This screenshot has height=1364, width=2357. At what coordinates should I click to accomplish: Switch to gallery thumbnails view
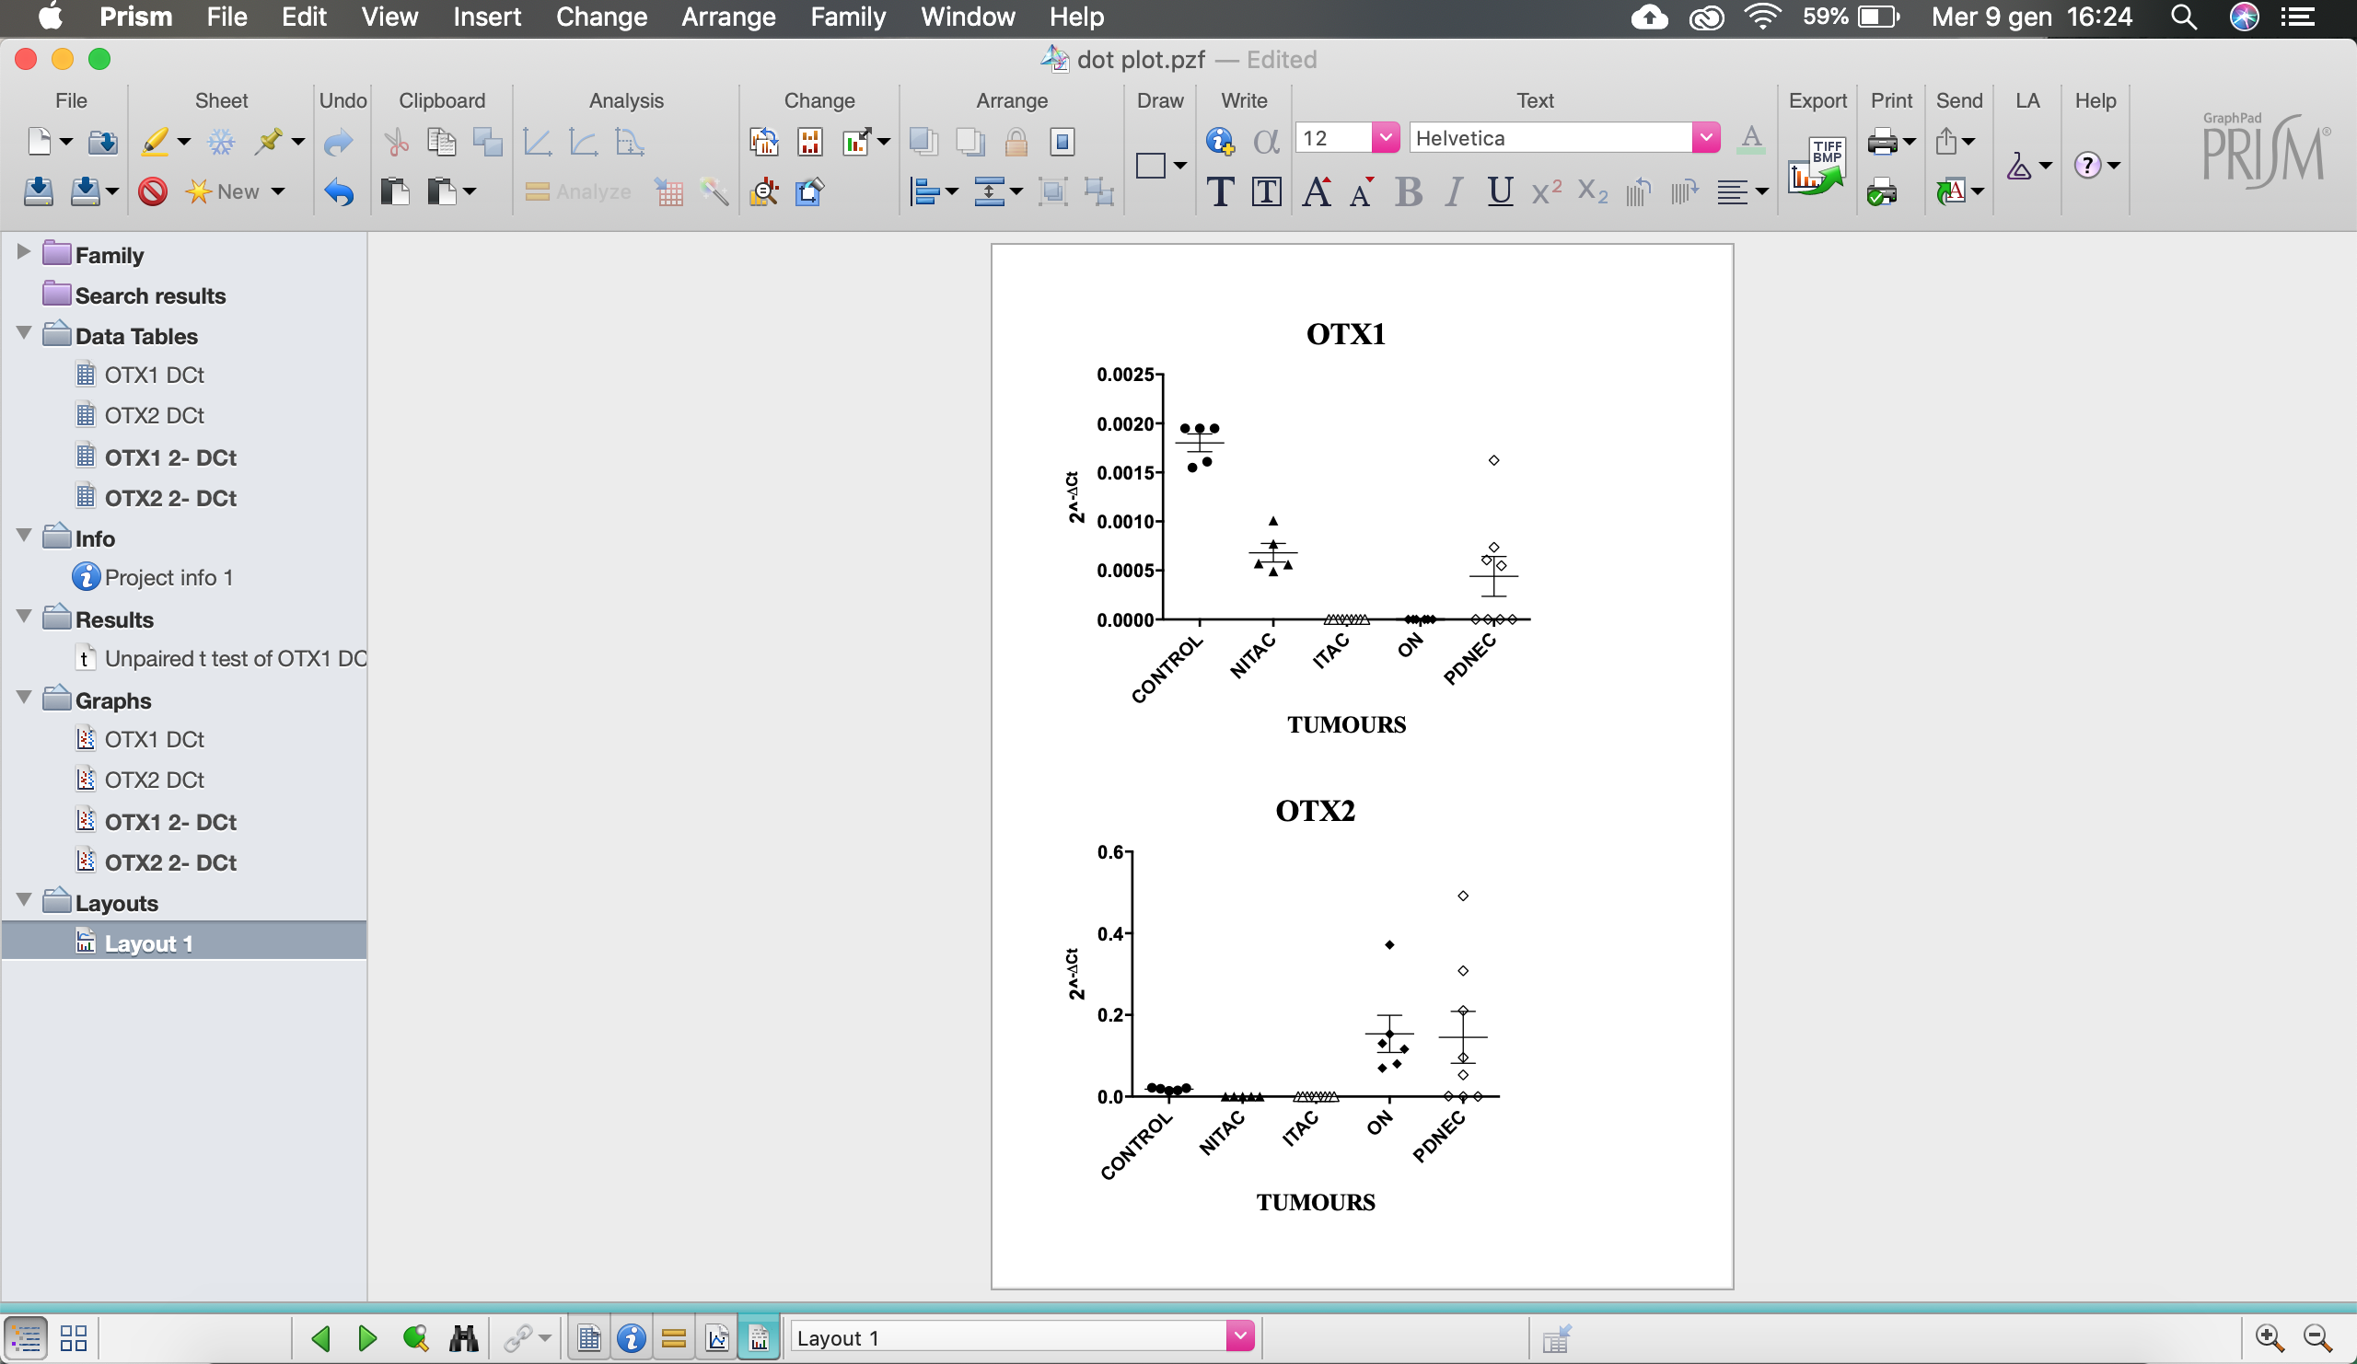(73, 1338)
